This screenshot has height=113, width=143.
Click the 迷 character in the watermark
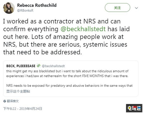(x=139, y=108)
